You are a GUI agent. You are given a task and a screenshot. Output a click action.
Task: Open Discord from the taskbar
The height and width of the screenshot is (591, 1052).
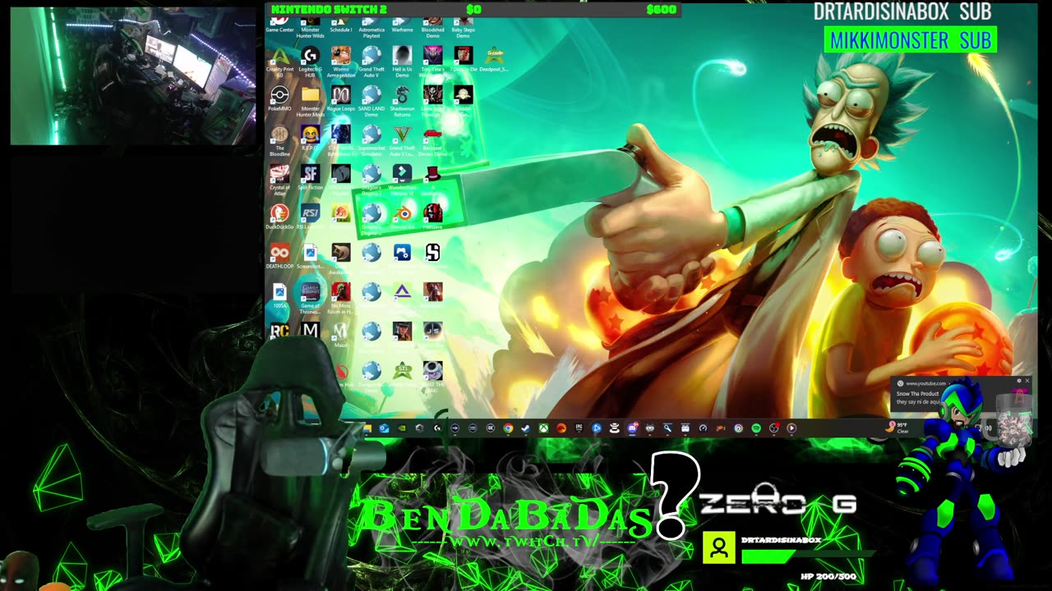pos(632,428)
